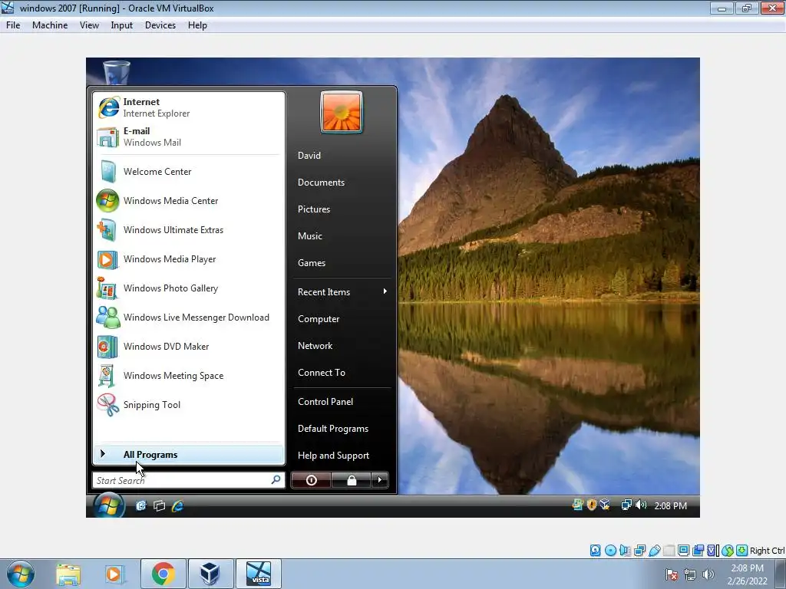Image resolution: width=786 pixels, height=589 pixels.
Task: Click VirtualBox audio status icon
Action: (x=625, y=551)
